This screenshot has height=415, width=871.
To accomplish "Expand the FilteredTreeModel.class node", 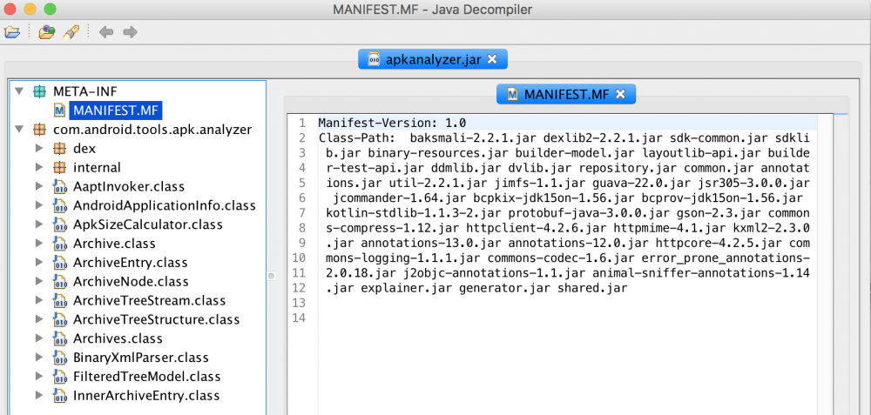I will (39, 376).
